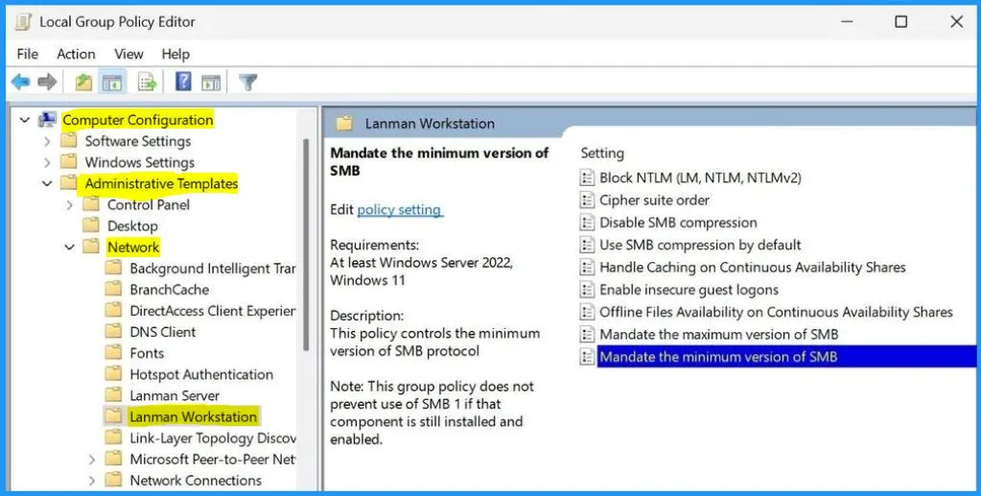The height and width of the screenshot is (496, 981).
Task: Collapse the Administrative Templates node
Action: coord(48,183)
